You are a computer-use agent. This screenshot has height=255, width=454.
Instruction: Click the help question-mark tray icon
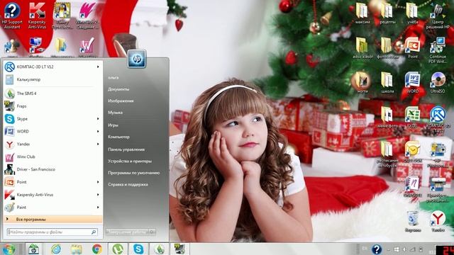click(x=377, y=249)
